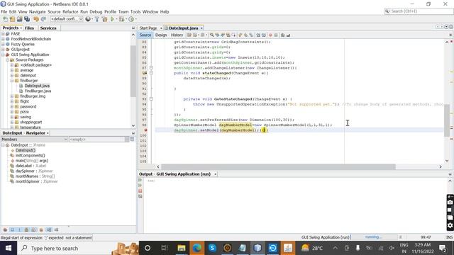Click the navigator filter panel icon beside empty field
Screen dimensions: 454x255
(x=132, y=140)
